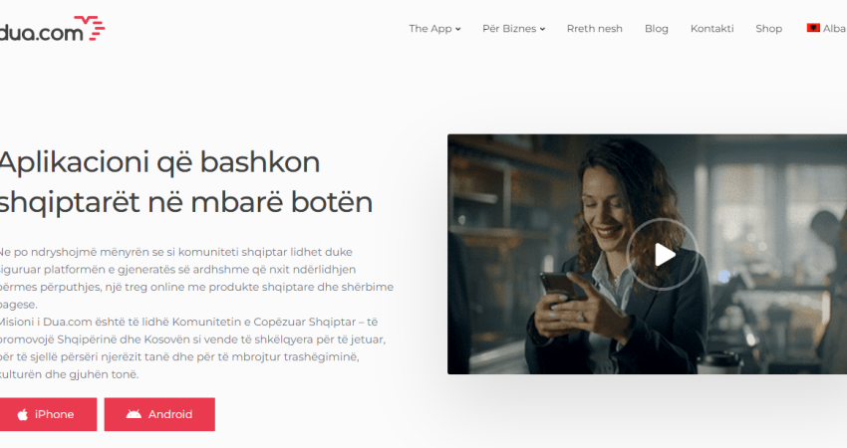Click the Misioni i Dua.com paragraph text
847x448 pixels.
(193, 348)
